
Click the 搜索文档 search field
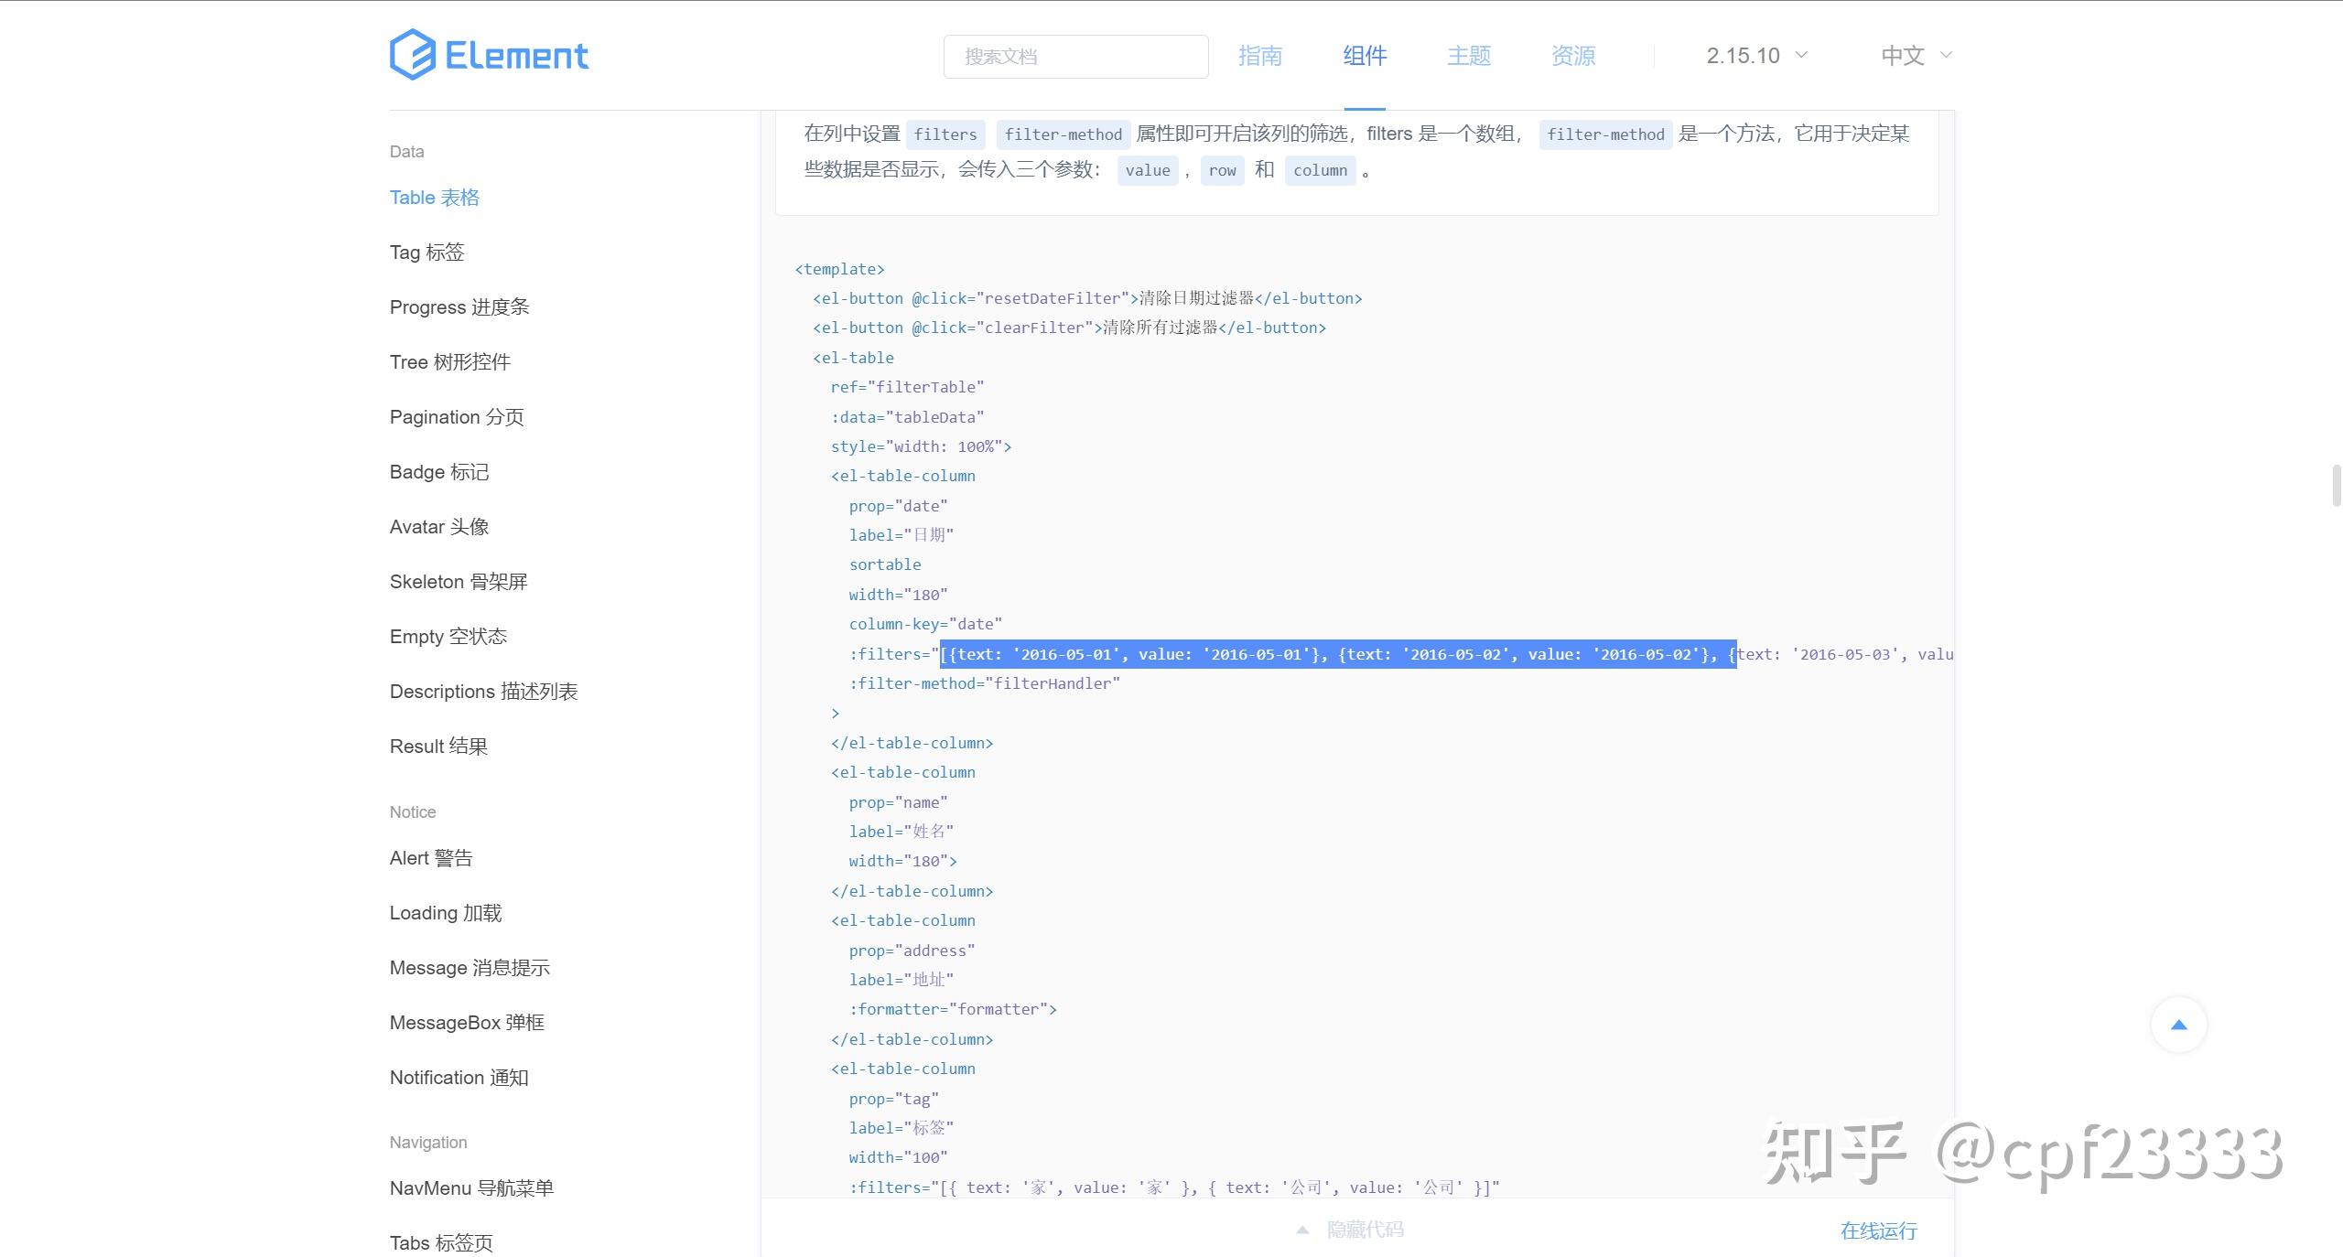click(1075, 57)
